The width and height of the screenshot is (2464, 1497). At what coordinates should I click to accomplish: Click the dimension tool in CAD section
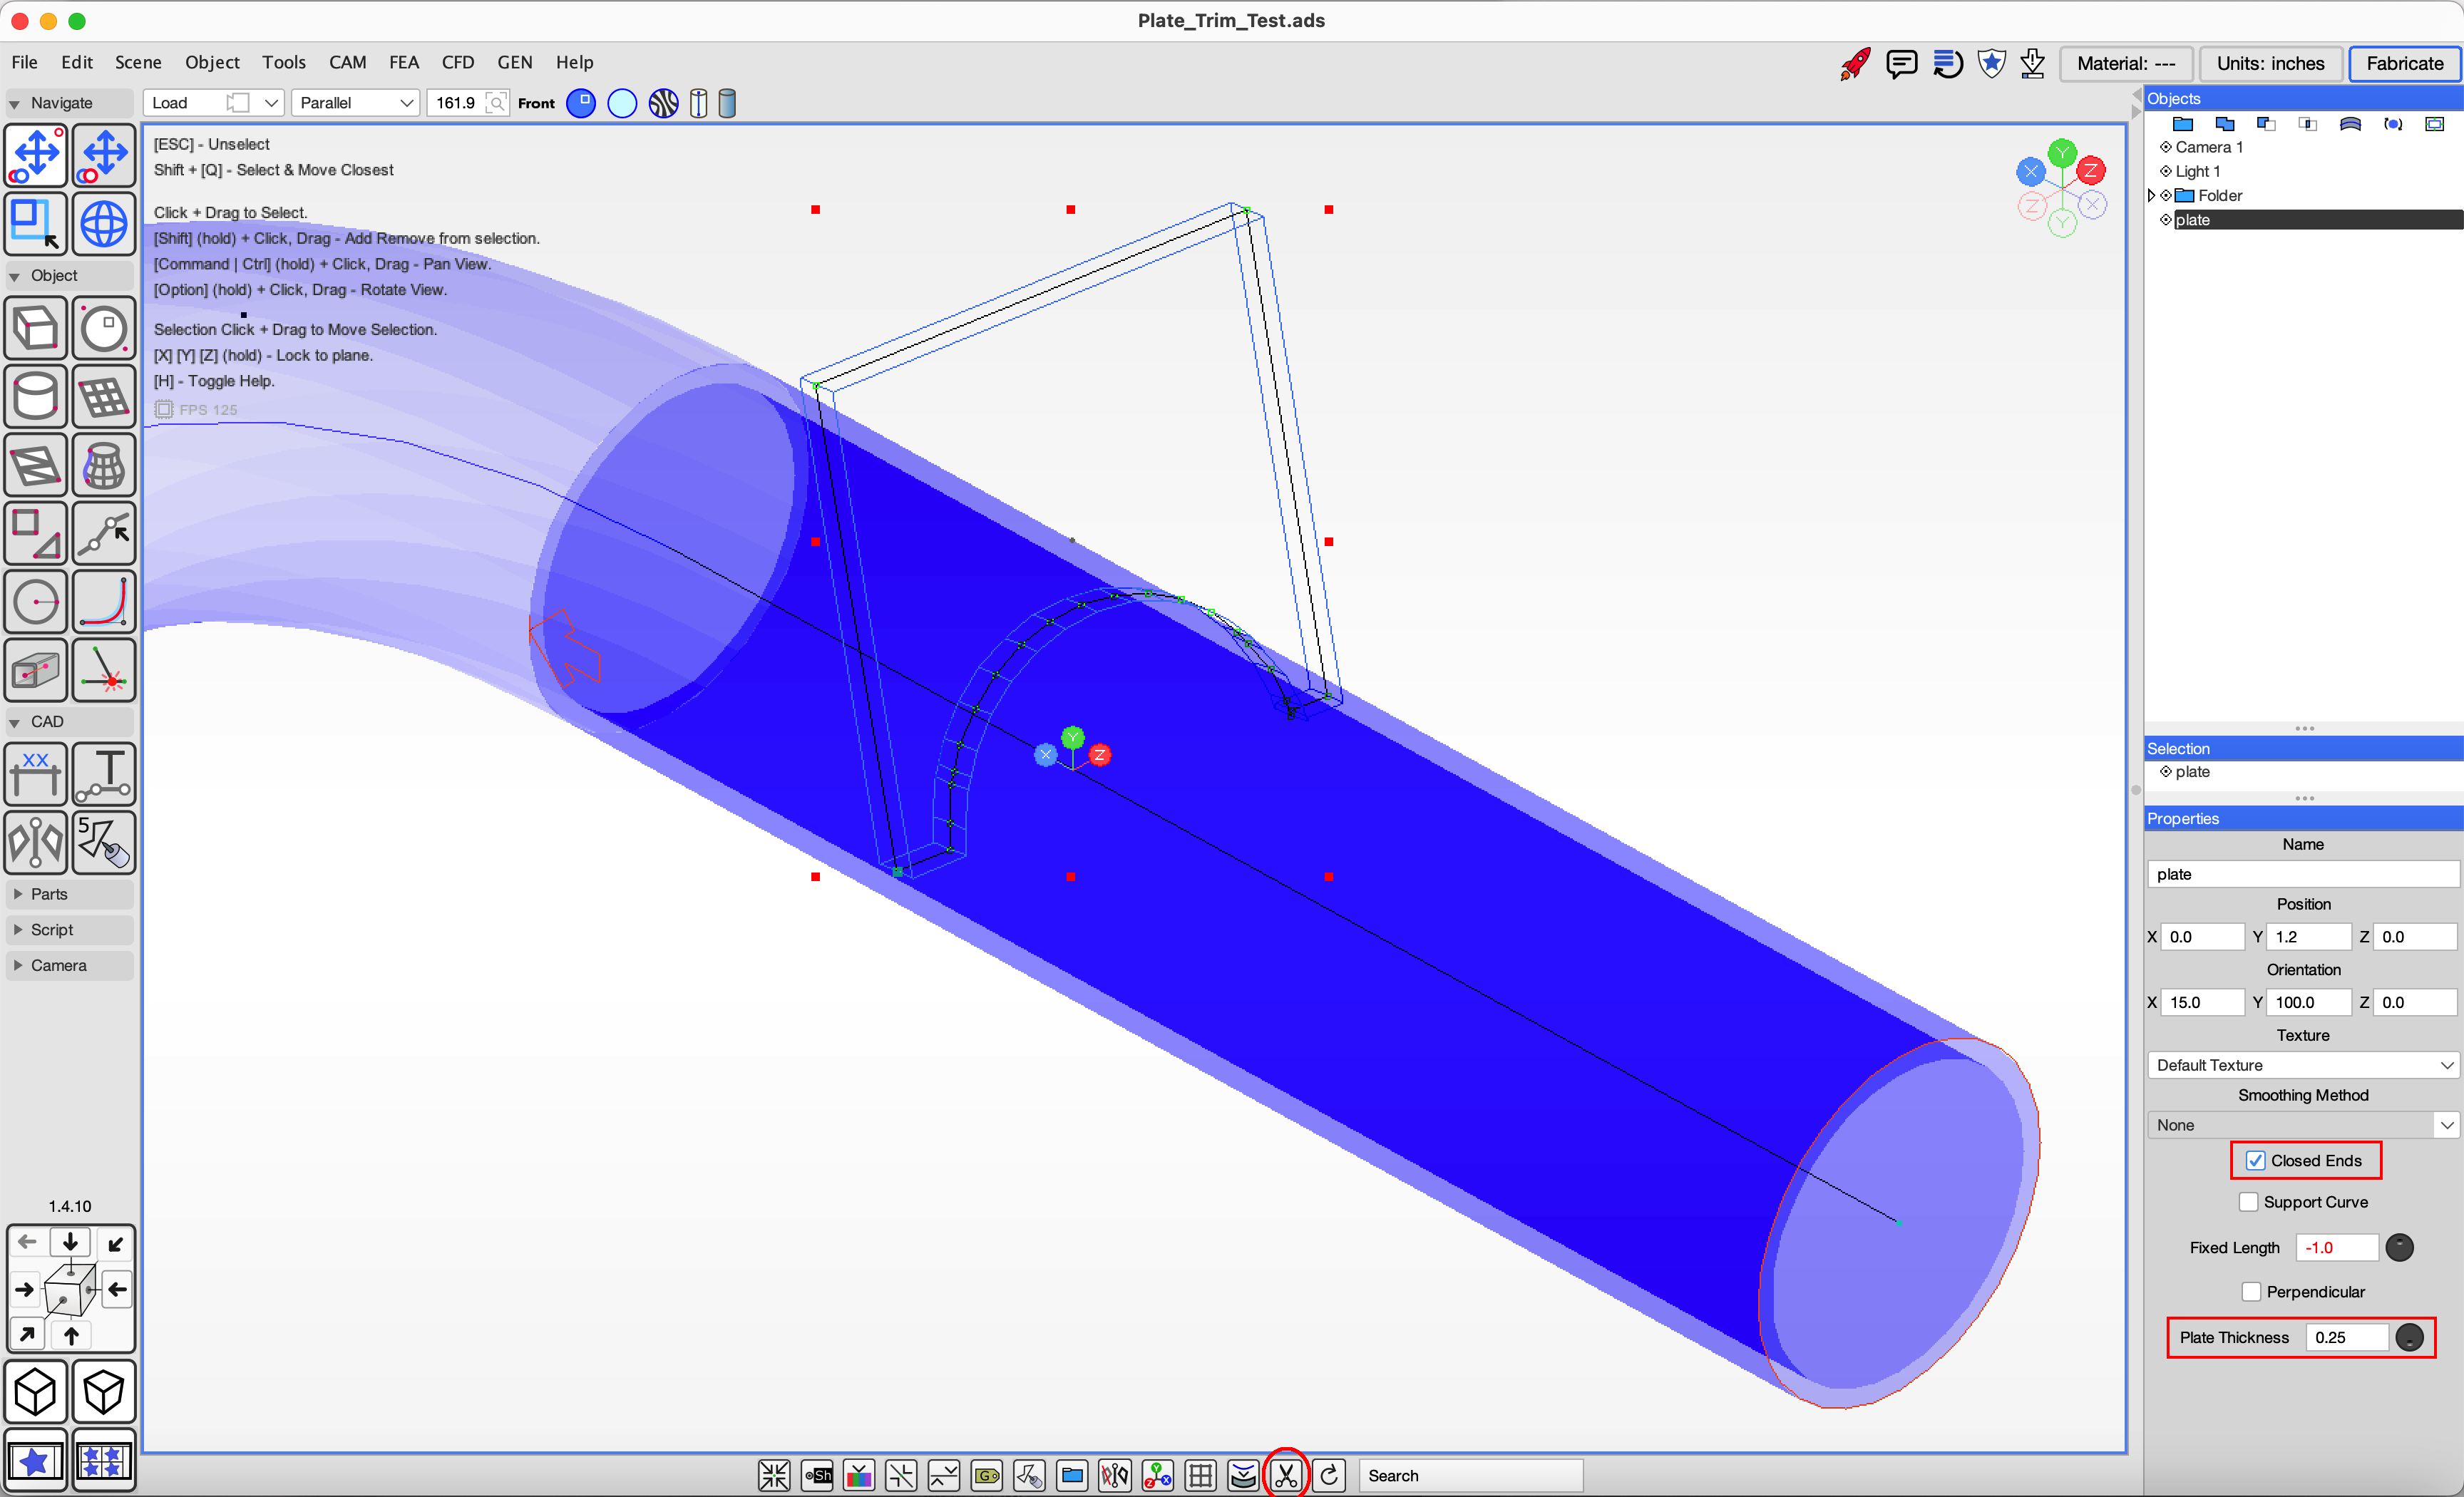[36, 773]
